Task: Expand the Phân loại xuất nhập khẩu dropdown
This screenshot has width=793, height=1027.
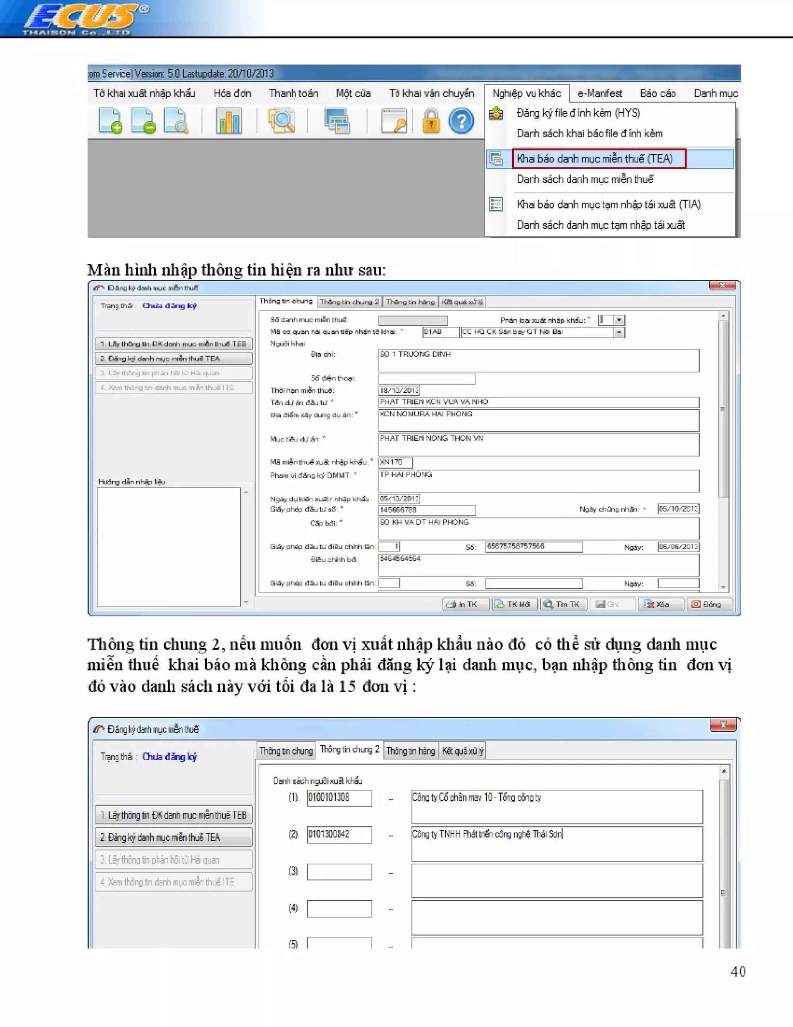Action: point(619,320)
